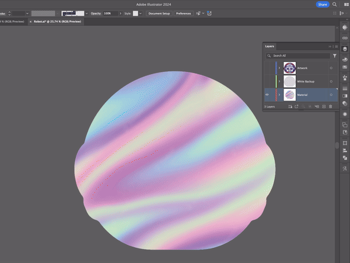Delete the selected layer with trash icon
The image size is (350, 263).
click(330, 106)
